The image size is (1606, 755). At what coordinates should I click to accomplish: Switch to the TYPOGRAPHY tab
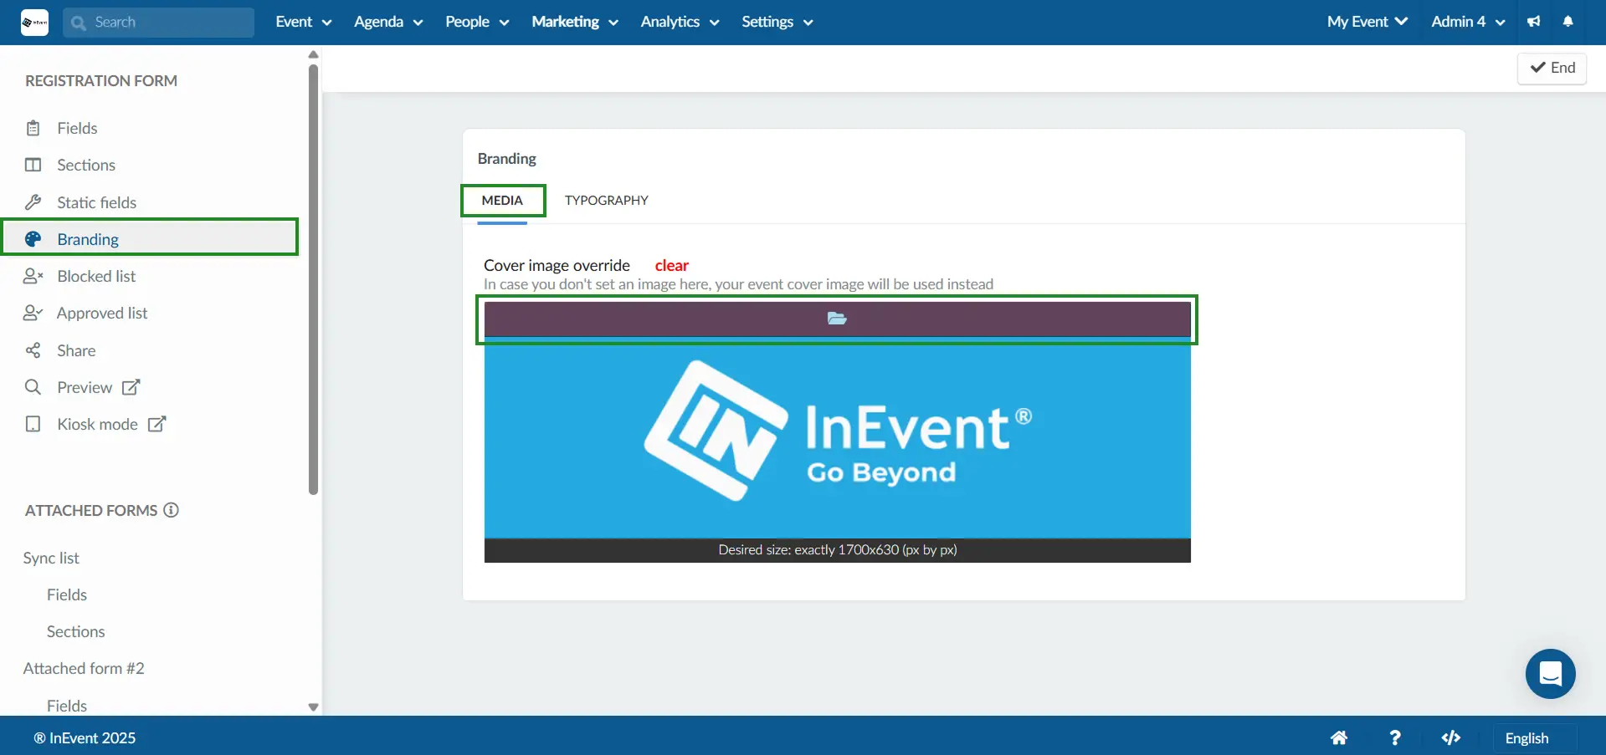point(607,201)
